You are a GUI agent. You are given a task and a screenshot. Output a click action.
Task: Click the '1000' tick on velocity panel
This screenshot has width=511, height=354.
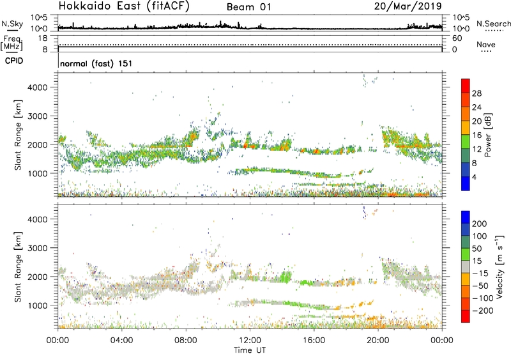point(37,305)
